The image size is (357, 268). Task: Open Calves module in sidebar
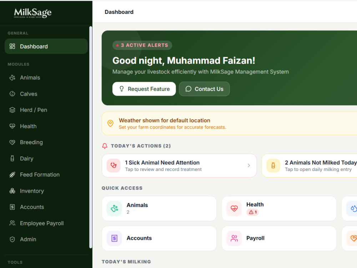46,94
